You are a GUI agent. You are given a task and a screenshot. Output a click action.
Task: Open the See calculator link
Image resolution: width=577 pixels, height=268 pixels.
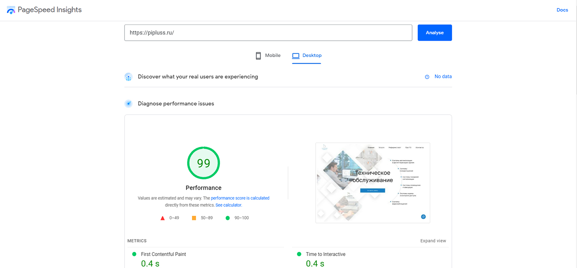228,205
